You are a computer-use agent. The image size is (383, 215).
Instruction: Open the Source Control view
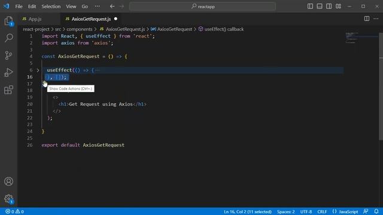point(8,56)
